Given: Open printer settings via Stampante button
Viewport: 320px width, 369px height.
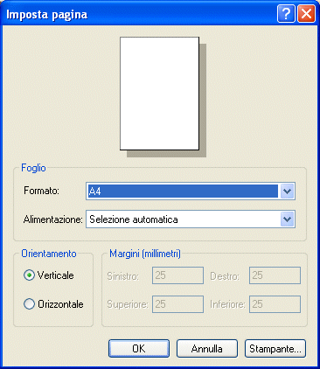Looking at the screenshot, I should (x=275, y=348).
